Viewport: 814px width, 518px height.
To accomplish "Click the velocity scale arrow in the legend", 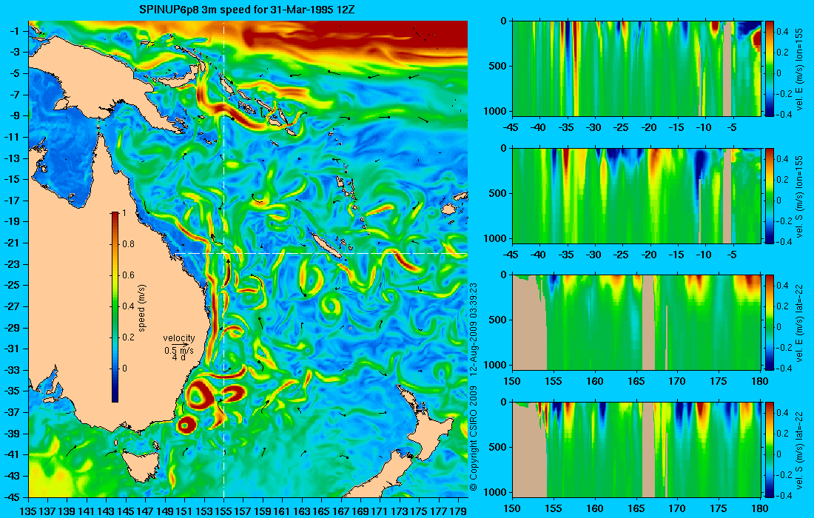I will (x=180, y=345).
